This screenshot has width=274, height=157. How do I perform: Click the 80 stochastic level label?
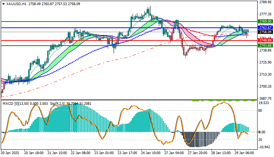click(260, 111)
